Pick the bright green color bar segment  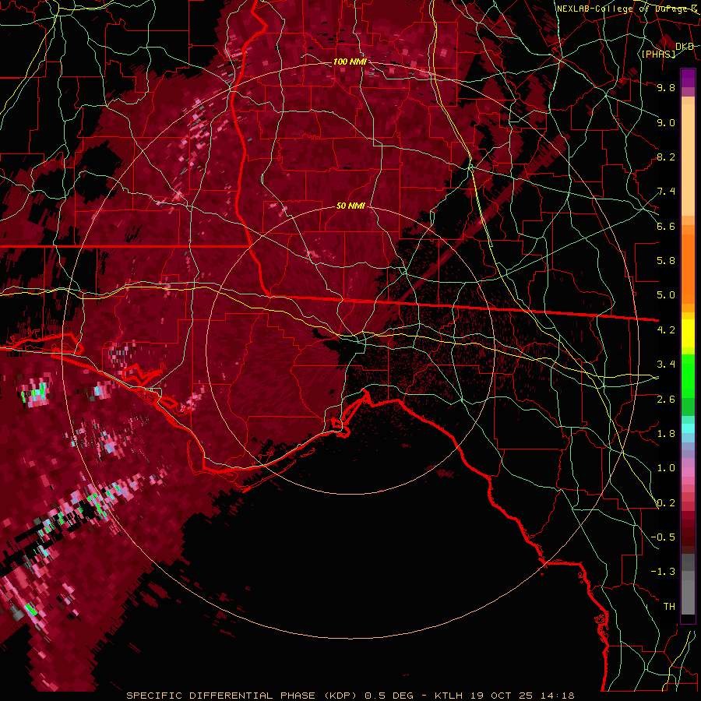[688, 375]
